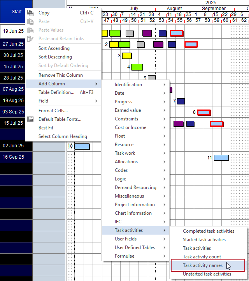The width and height of the screenshot is (249, 281).
Task: Select Remove This Column
Action: coord(63,75)
